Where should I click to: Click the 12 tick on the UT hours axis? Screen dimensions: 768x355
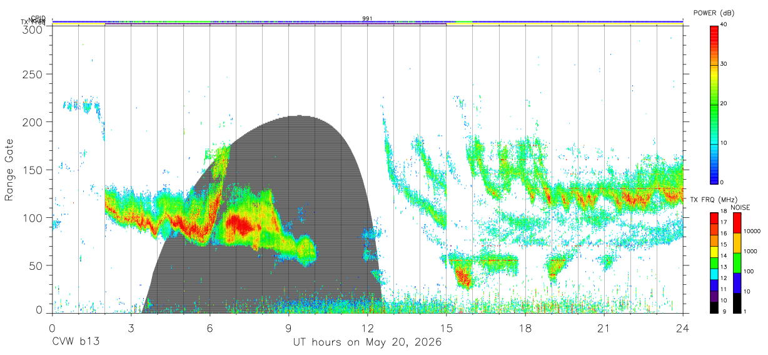click(368, 328)
